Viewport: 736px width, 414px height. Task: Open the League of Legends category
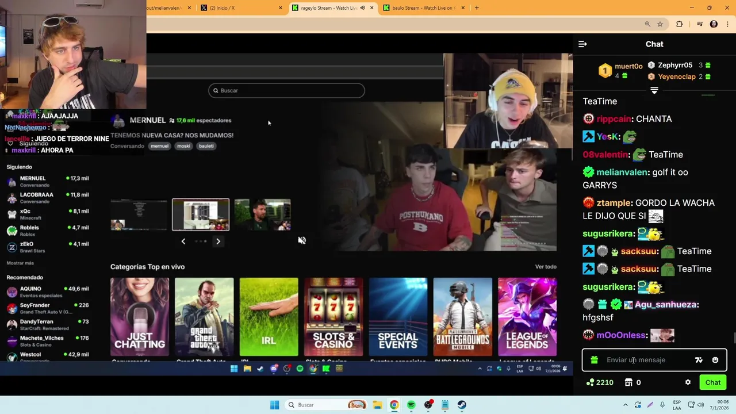(527, 317)
